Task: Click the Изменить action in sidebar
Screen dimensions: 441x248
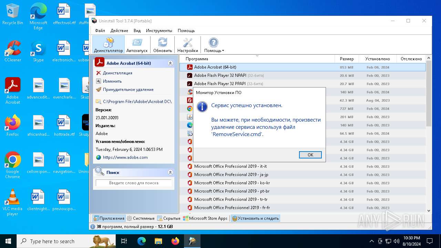Action: click(112, 81)
